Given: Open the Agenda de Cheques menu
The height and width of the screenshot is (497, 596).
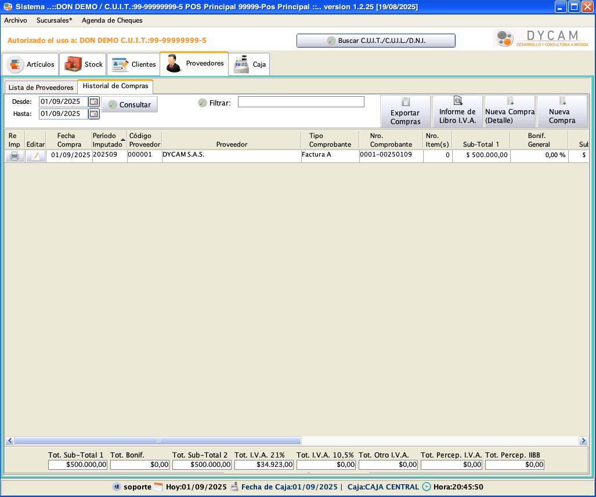Looking at the screenshot, I should click(112, 20).
